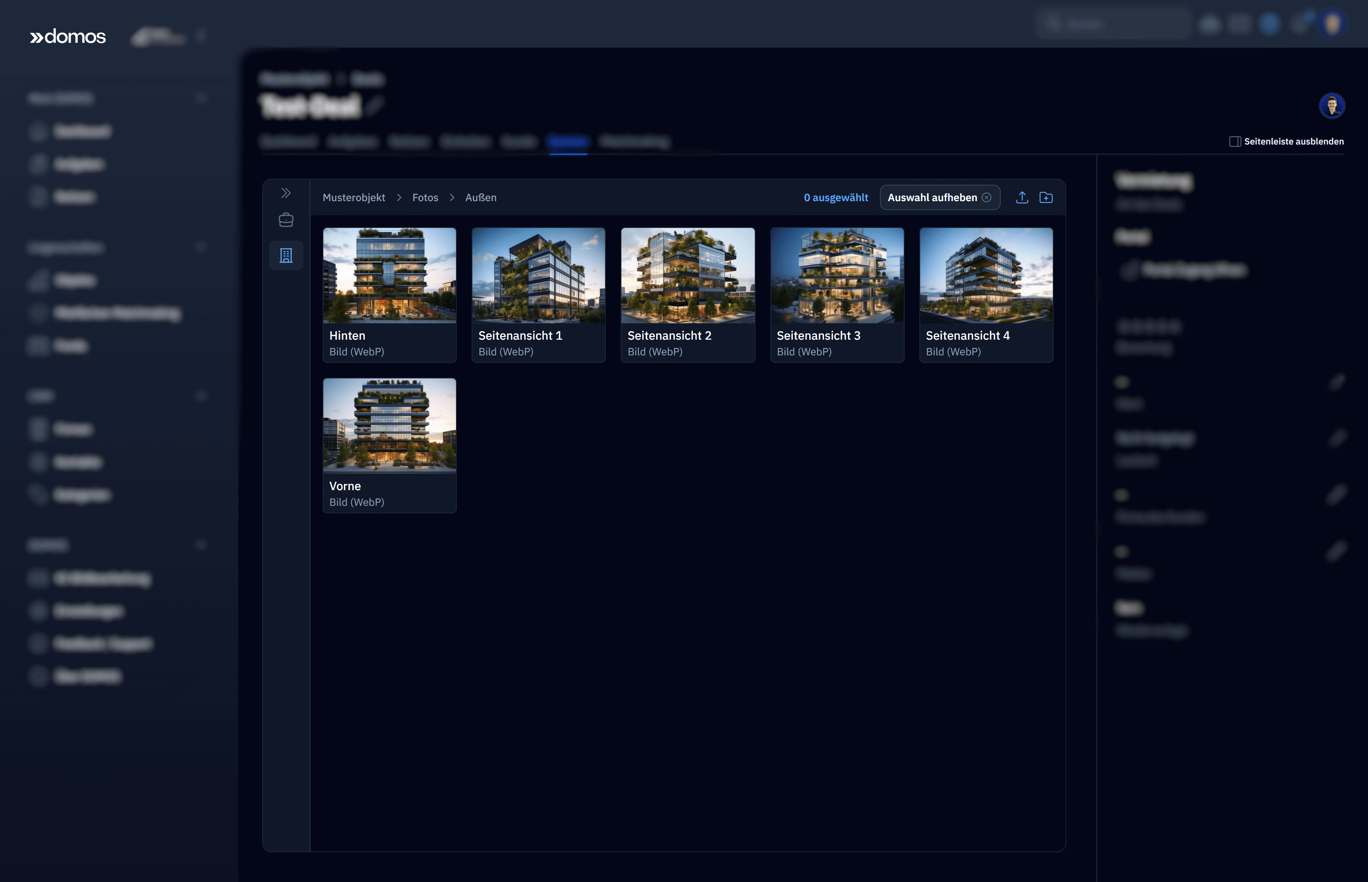The image size is (1368, 882).
Task: Click the upload file icon
Action: tap(1022, 197)
